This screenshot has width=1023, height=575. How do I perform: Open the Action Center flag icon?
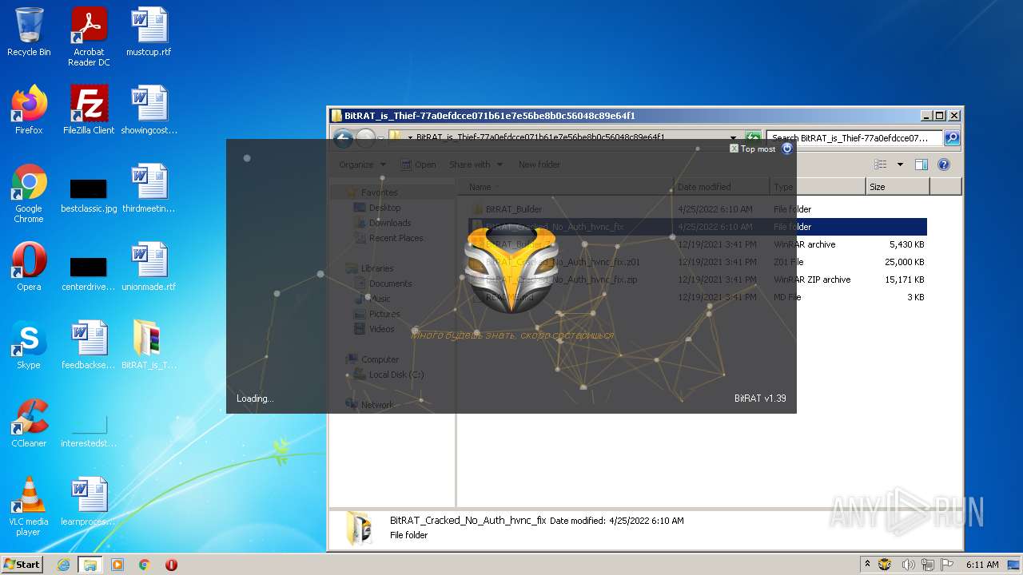point(947,564)
